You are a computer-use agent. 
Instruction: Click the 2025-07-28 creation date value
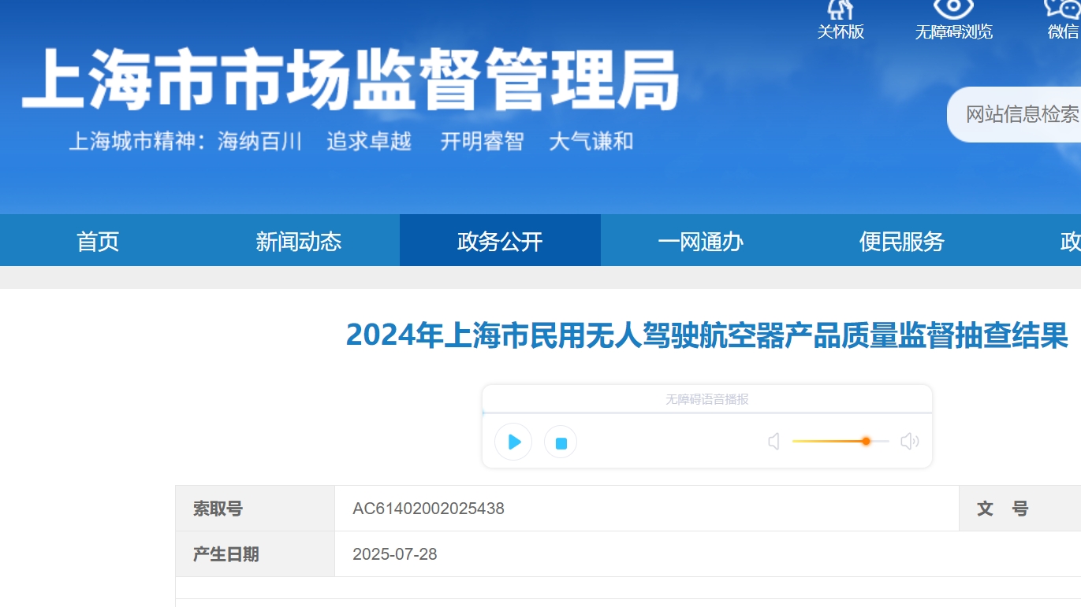point(394,554)
